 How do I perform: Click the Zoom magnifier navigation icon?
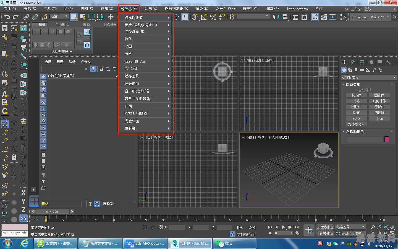[x=373, y=227]
